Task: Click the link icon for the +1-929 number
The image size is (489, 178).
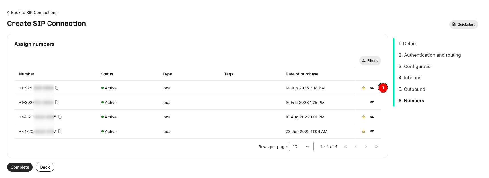Action: 372,88
